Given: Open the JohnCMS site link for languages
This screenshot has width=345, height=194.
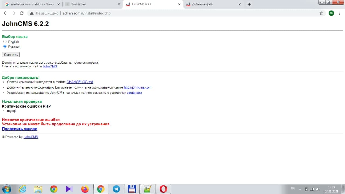Looking at the screenshot, I should click(x=50, y=66).
